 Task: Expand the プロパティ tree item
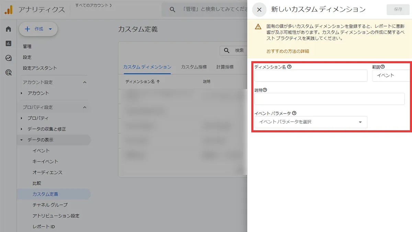pyautogui.click(x=38, y=118)
